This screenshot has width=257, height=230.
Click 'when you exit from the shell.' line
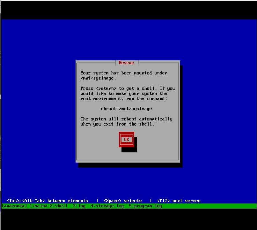117,124
